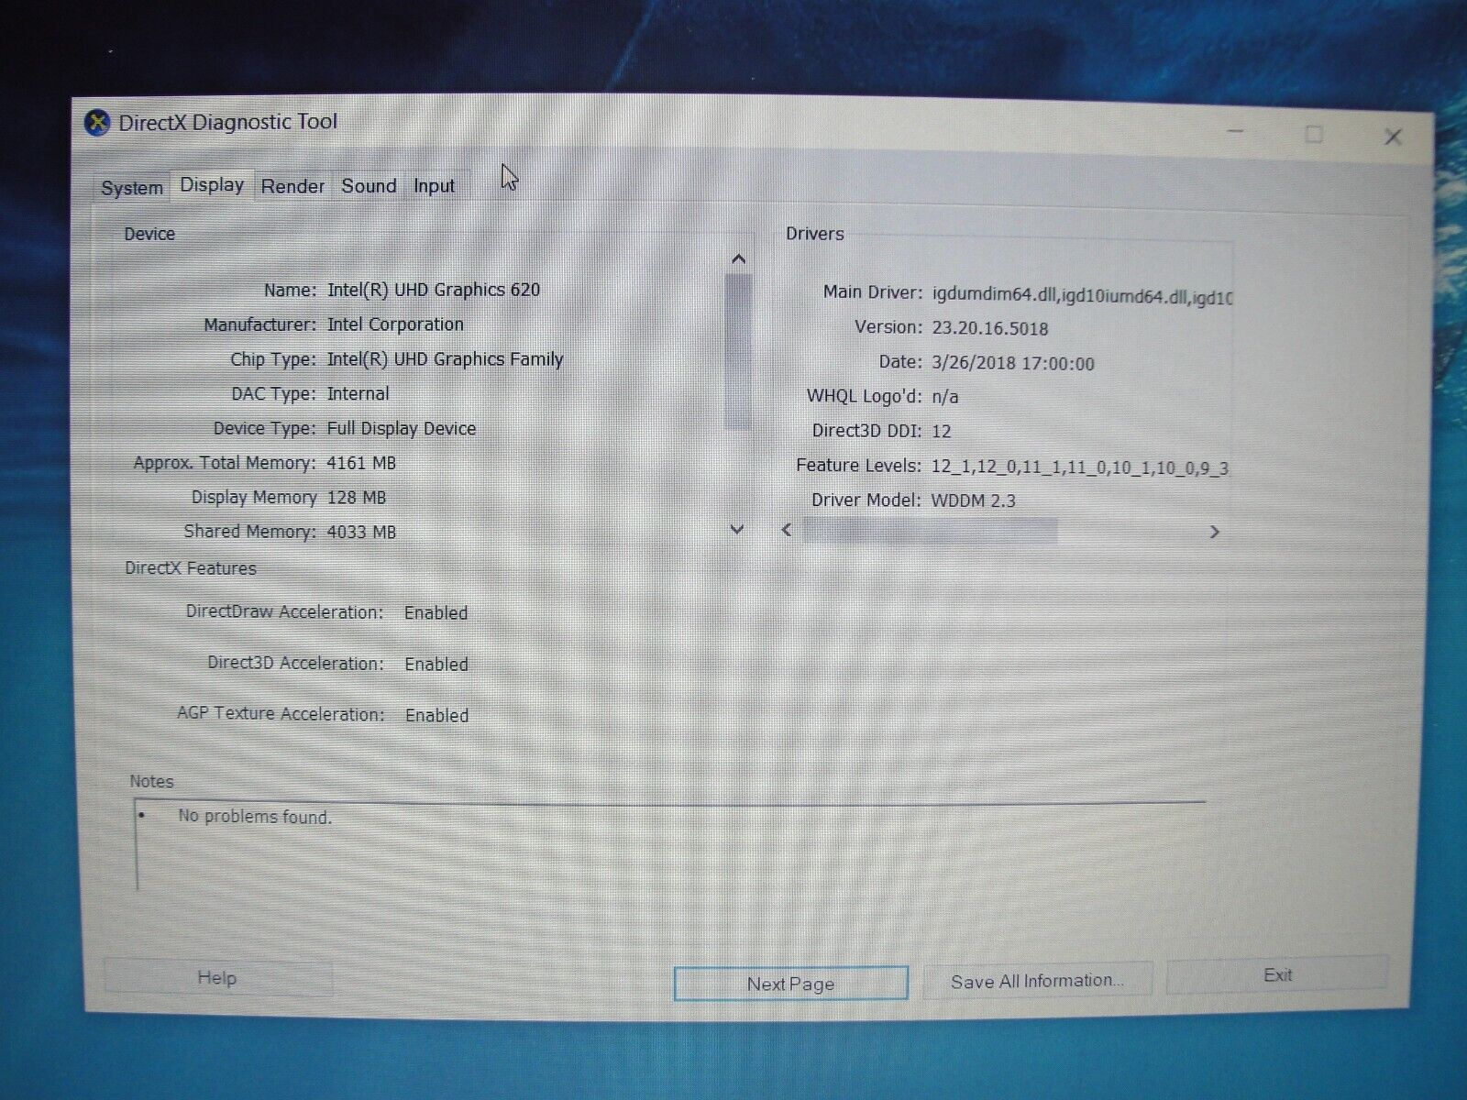The width and height of the screenshot is (1467, 1100).
Task: Click the Feature Levels label
Action: pos(859,466)
